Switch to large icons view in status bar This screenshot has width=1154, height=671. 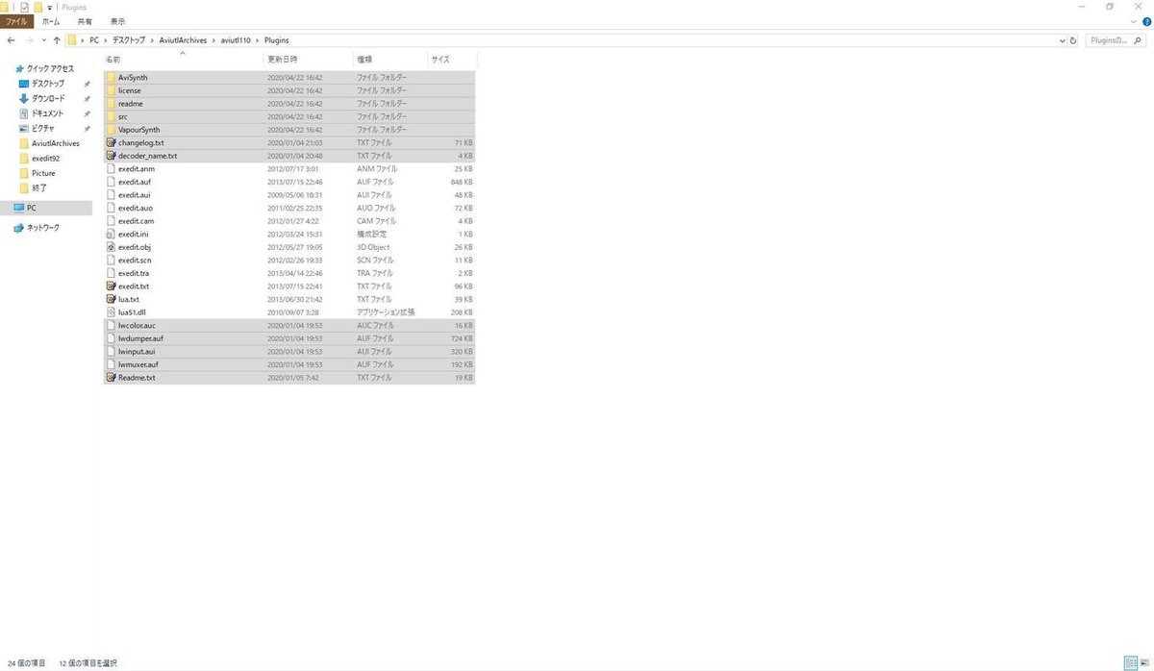pos(1143,663)
